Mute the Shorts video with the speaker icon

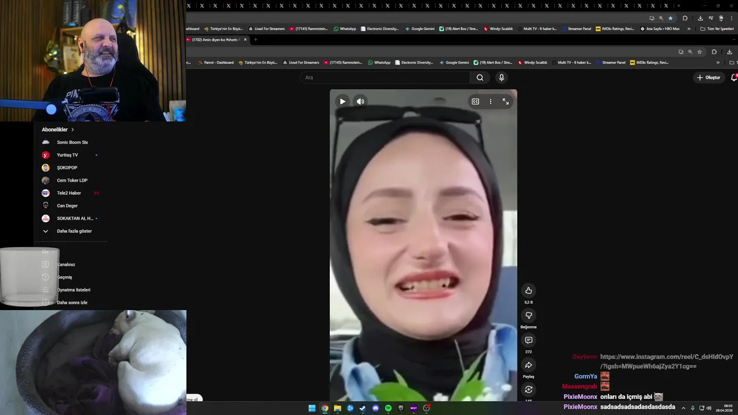coord(360,101)
